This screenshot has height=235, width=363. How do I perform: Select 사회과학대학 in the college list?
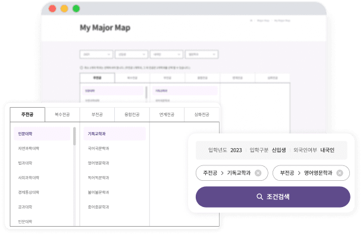pyautogui.click(x=29, y=177)
